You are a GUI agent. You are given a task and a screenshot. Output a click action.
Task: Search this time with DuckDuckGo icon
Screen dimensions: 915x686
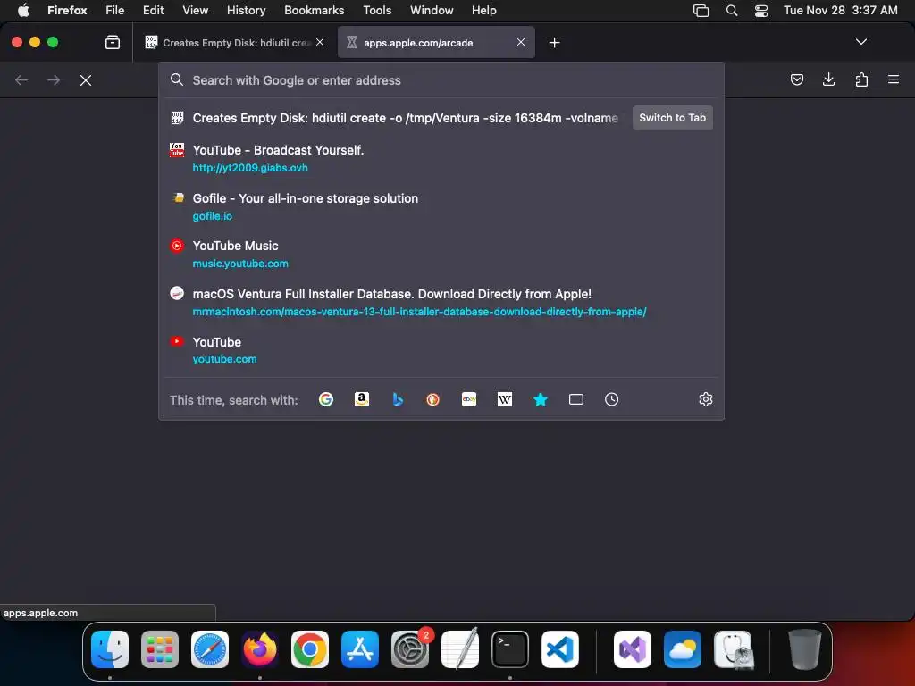coord(433,399)
